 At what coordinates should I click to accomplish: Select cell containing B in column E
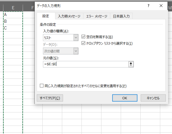pyautogui.click(x=13, y=21)
